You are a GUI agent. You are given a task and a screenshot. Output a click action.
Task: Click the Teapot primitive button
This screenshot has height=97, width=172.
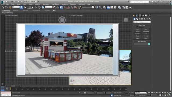(137, 38)
